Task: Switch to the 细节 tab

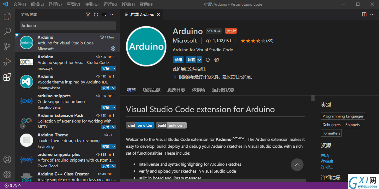Action: pyautogui.click(x=131, y=90)
